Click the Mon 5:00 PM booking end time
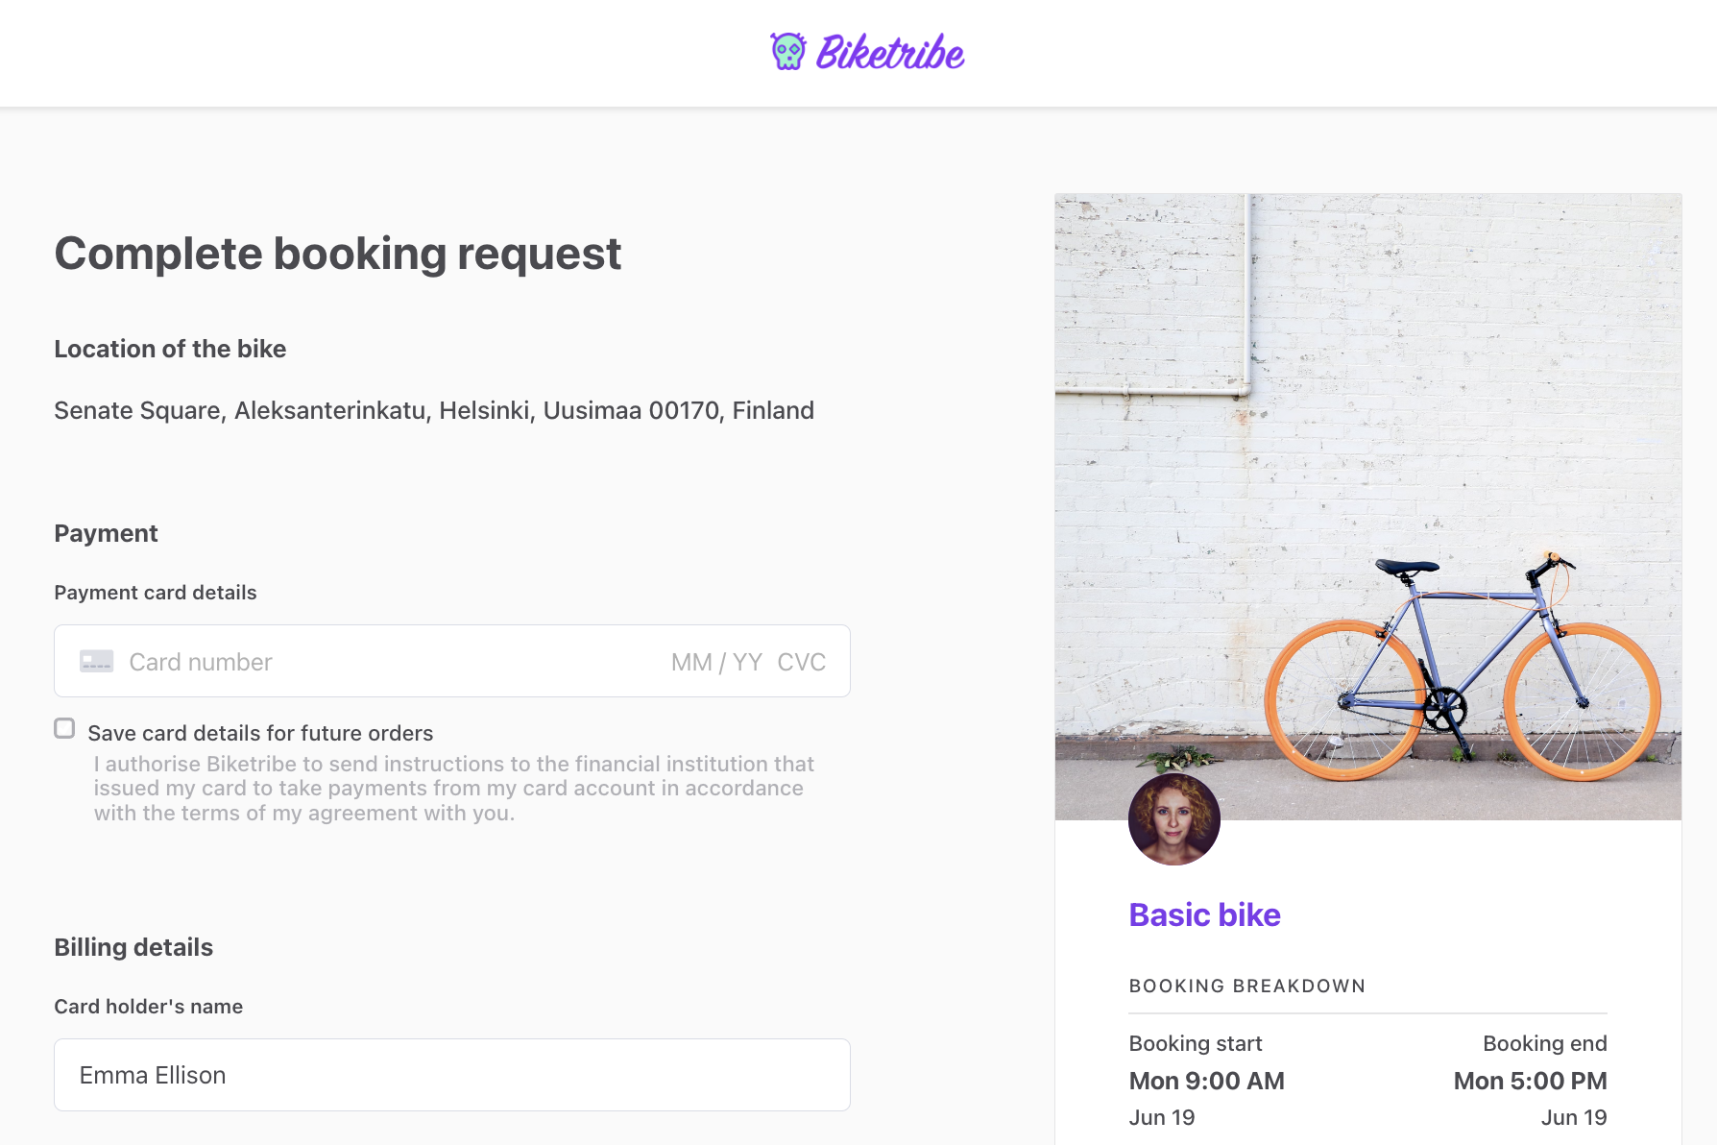The width and height of the screenshot is (1717, 1145). pos(1530,1081)
